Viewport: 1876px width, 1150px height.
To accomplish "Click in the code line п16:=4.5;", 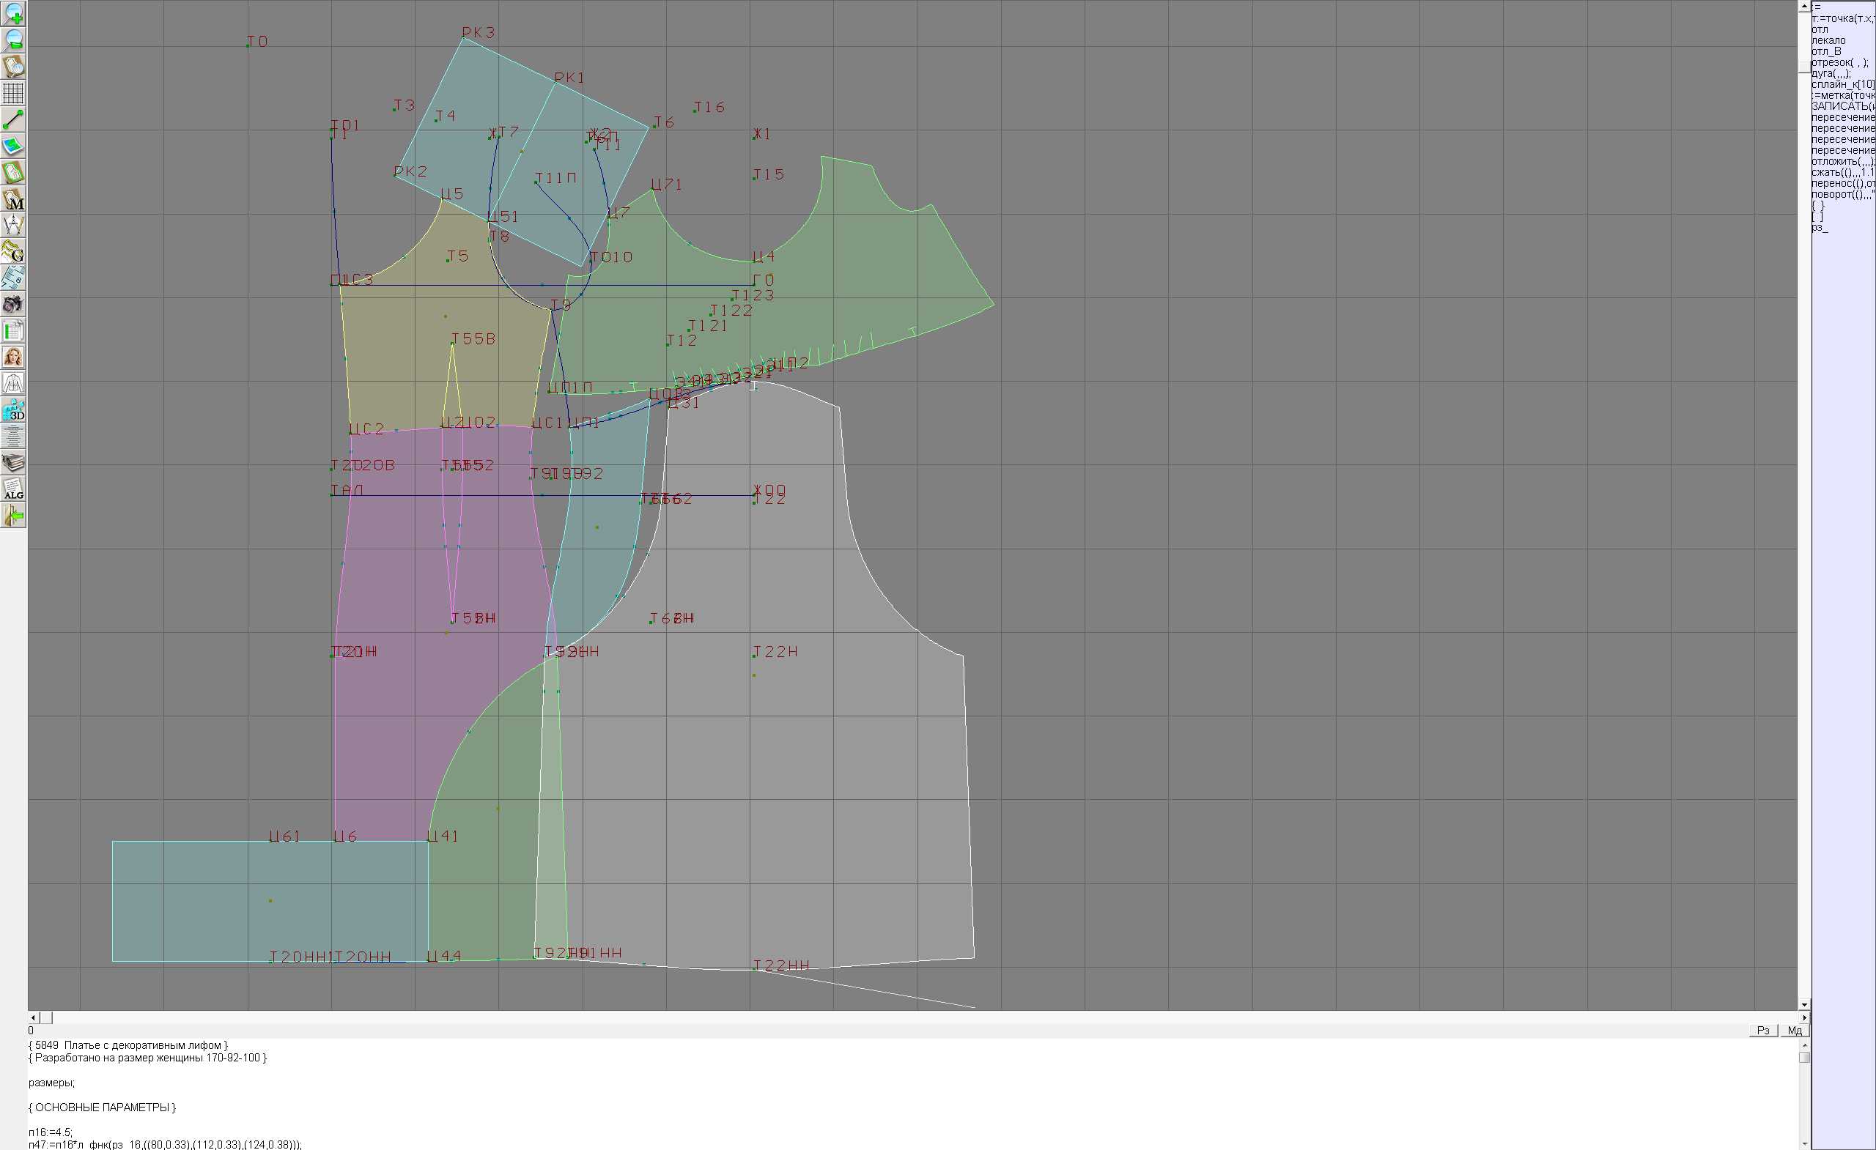I will (51, 1132).
